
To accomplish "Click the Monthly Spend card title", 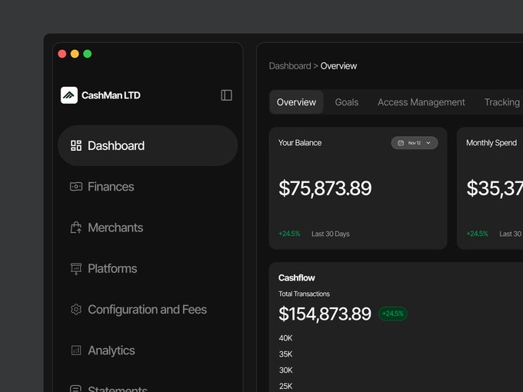I will click(x=491, y=143).
